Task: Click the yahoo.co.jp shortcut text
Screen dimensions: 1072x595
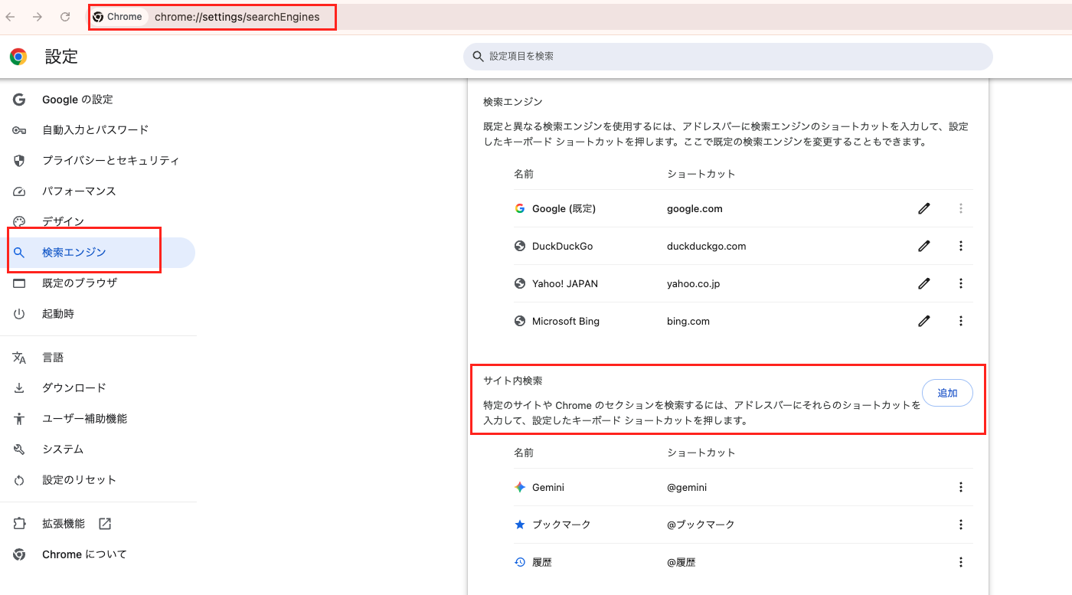Action: [693, 283]
